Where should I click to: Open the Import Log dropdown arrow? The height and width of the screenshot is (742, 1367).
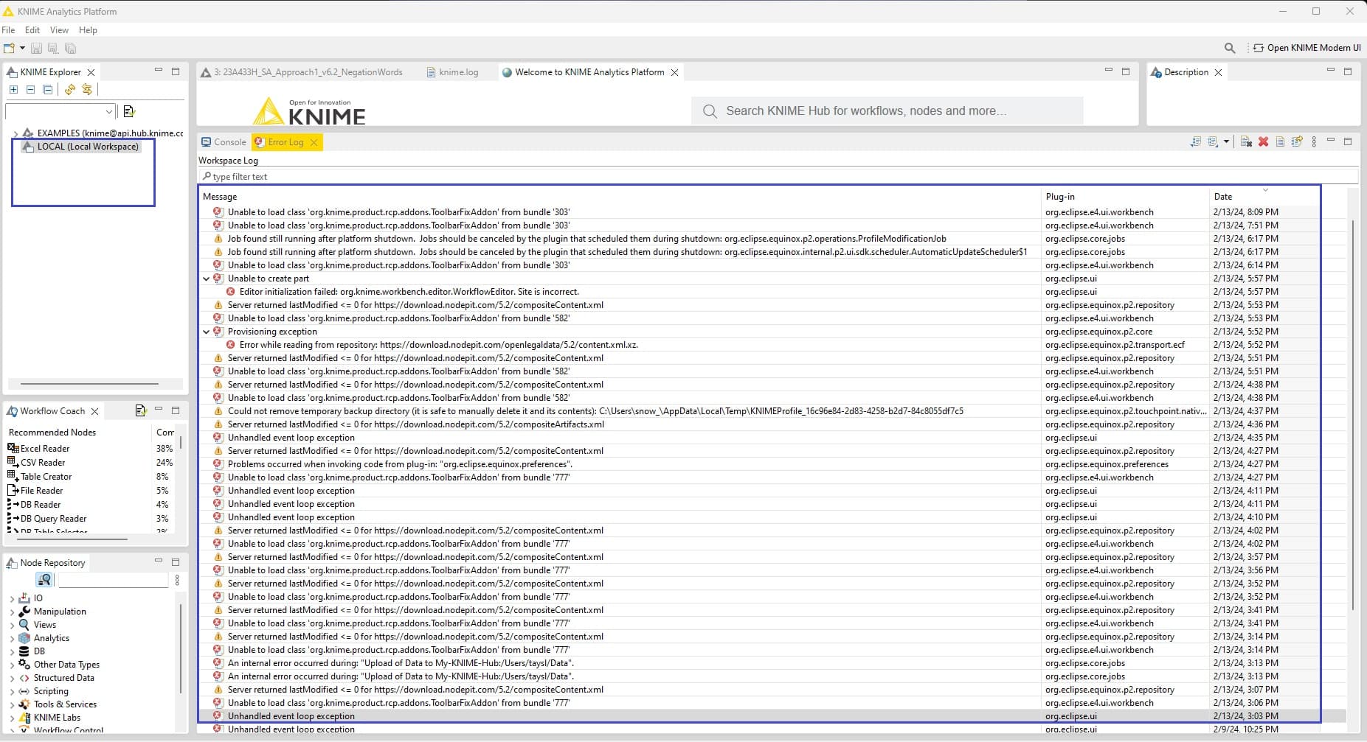click(x=1226, y=141)
